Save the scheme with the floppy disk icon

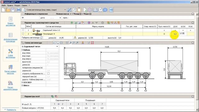click(x=13, y=10)
